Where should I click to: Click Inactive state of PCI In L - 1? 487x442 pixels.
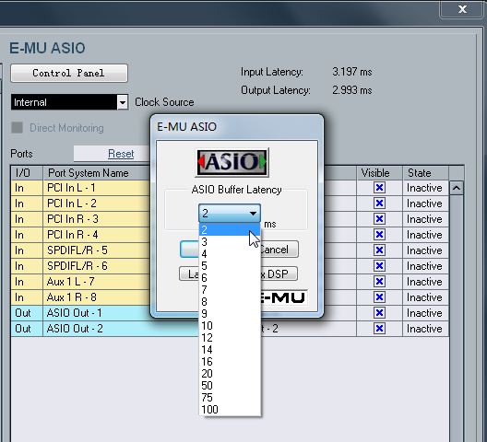(x=424, y=188)
